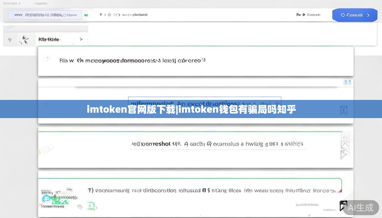Click the pencil icon on the third card's left

click(x=46, y=150)
